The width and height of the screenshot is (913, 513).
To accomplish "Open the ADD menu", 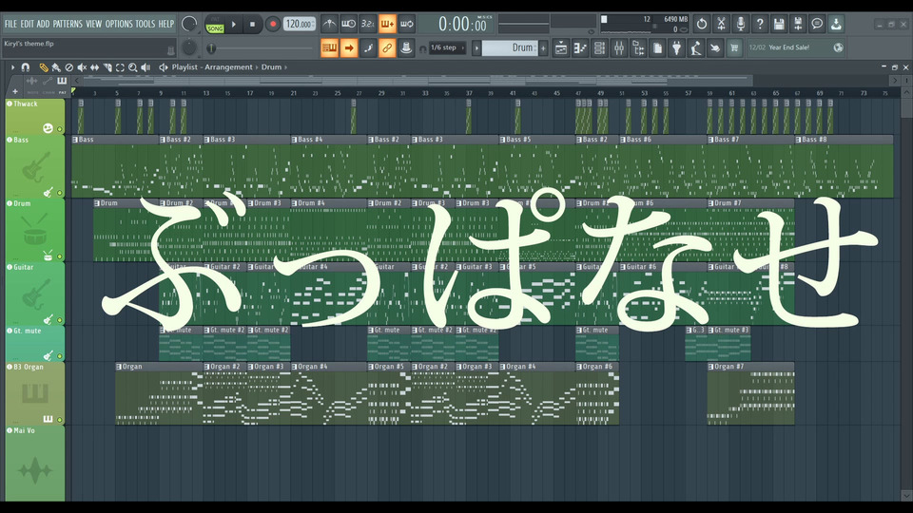I will click(x=43, y=24).
